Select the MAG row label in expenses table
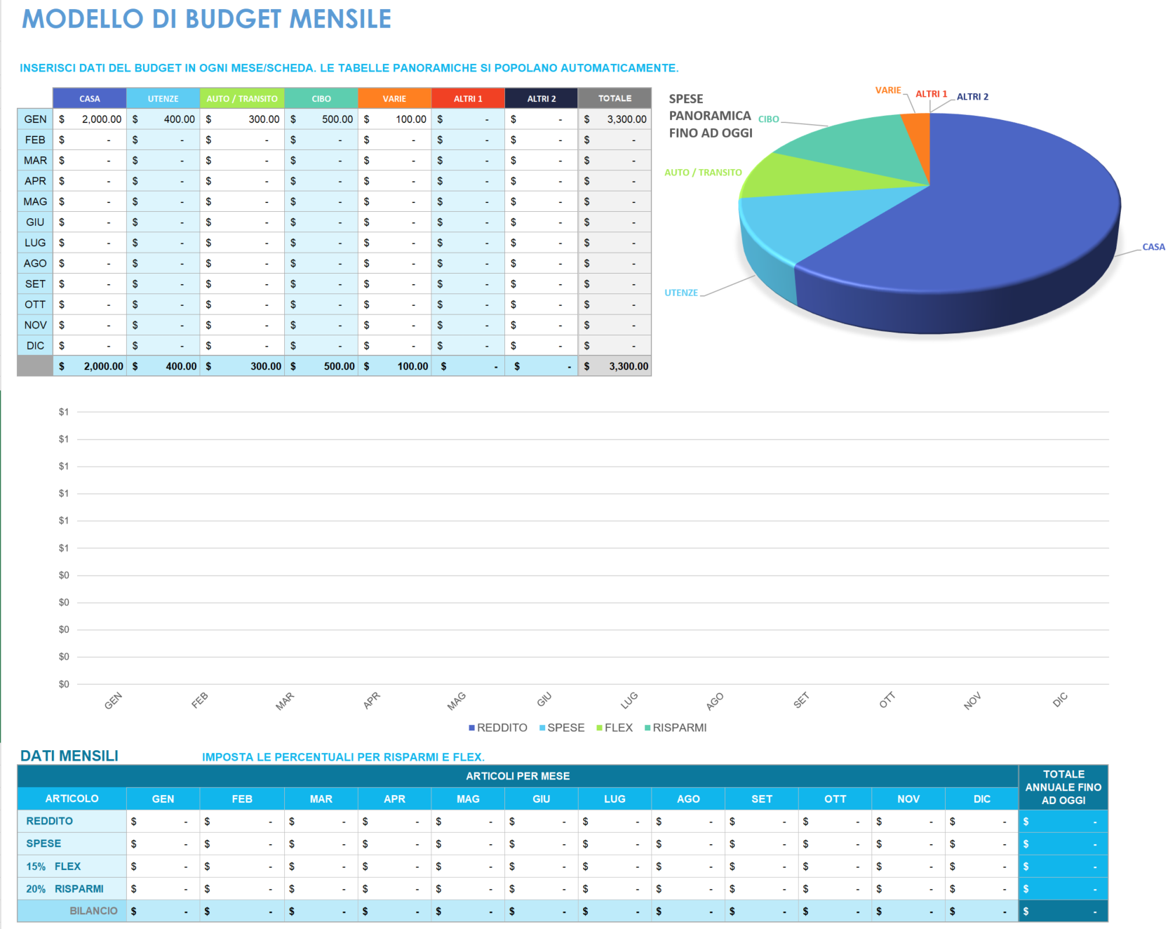This screenshot has height=929, width=1175. click(x=35, y=201)
